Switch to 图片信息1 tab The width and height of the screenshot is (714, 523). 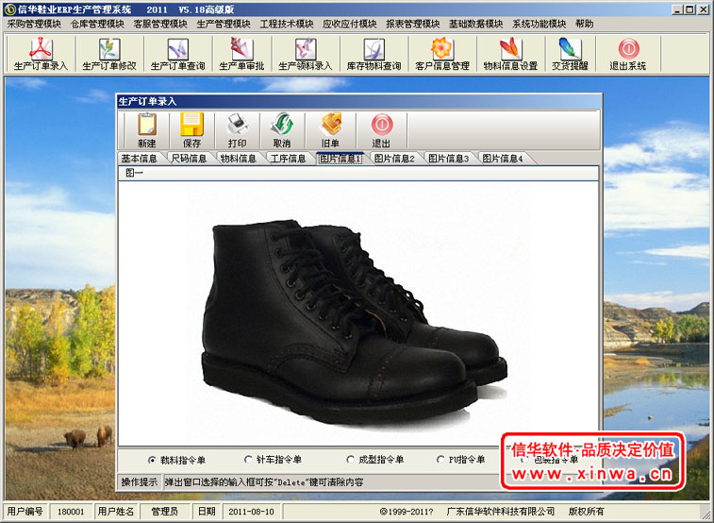coord(340,159)
